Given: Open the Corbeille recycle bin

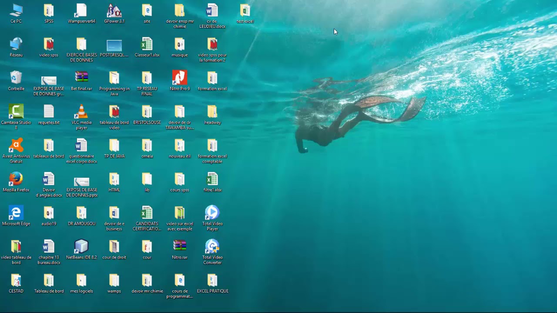Looking at the screenshot, I should (x=16, y=81).
